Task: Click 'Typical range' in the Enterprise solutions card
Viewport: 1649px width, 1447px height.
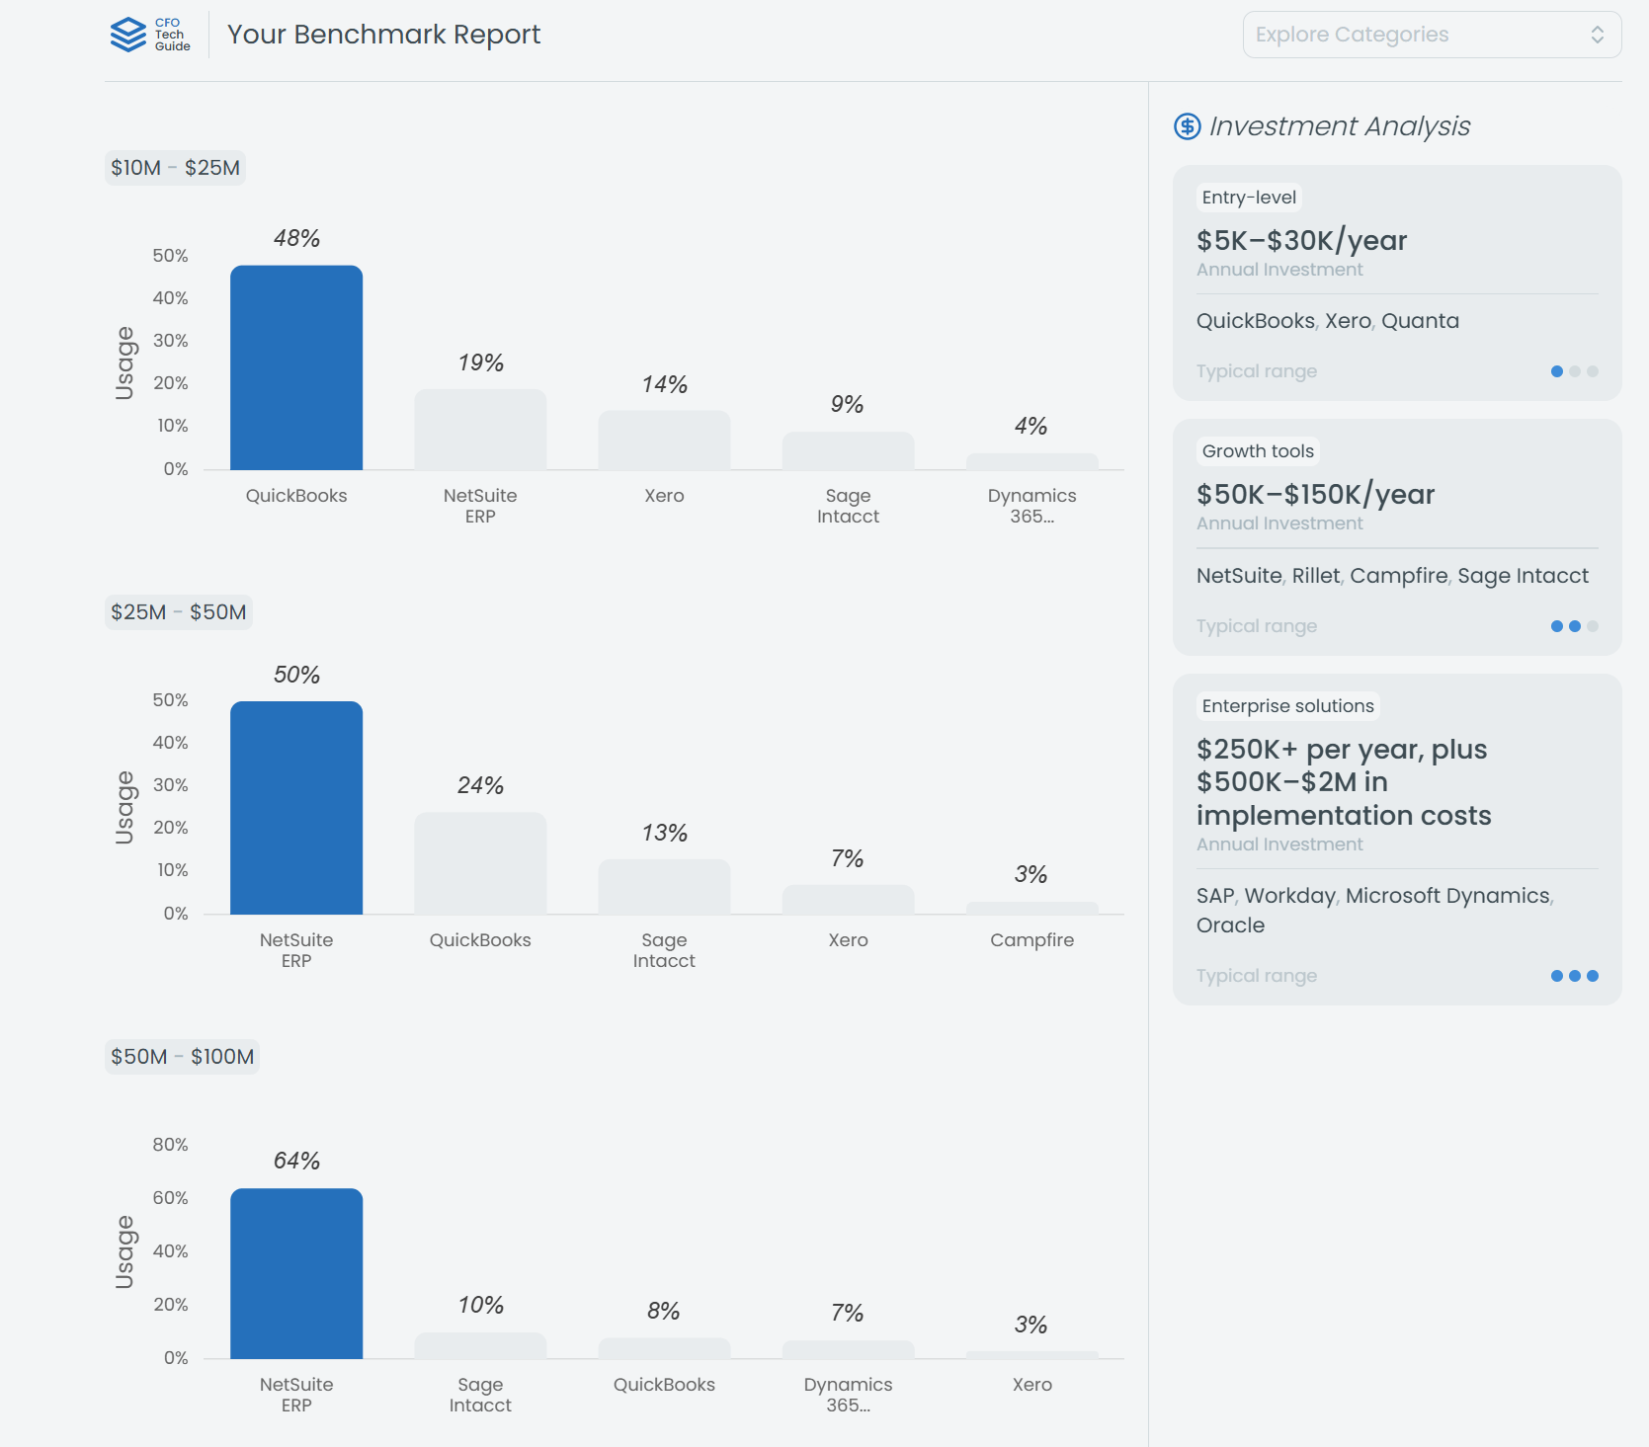Action: (1257, 976)
